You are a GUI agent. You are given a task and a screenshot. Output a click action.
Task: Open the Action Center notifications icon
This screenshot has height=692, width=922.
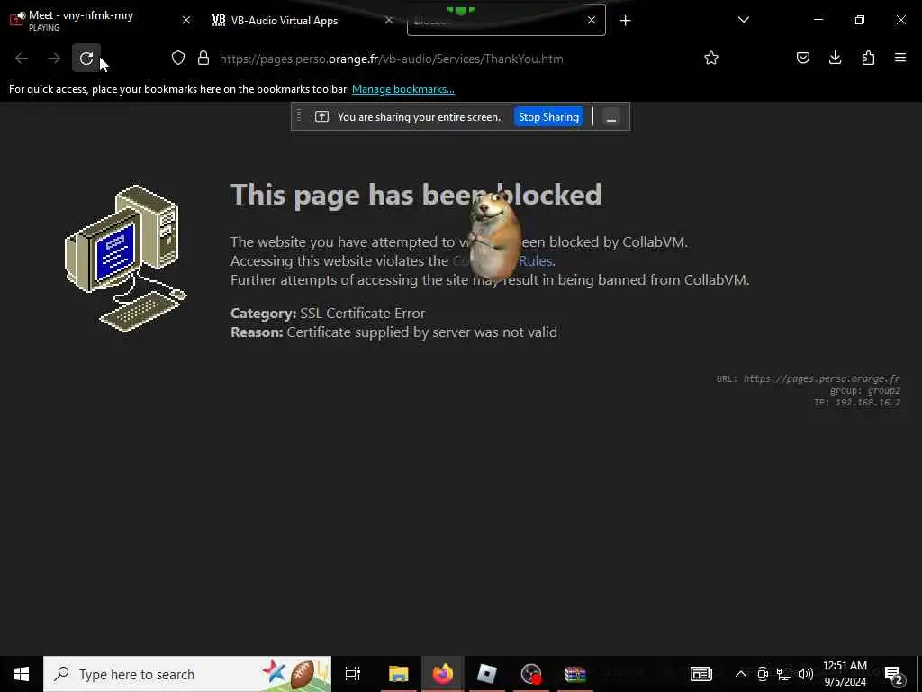click(x=894, y=674)
